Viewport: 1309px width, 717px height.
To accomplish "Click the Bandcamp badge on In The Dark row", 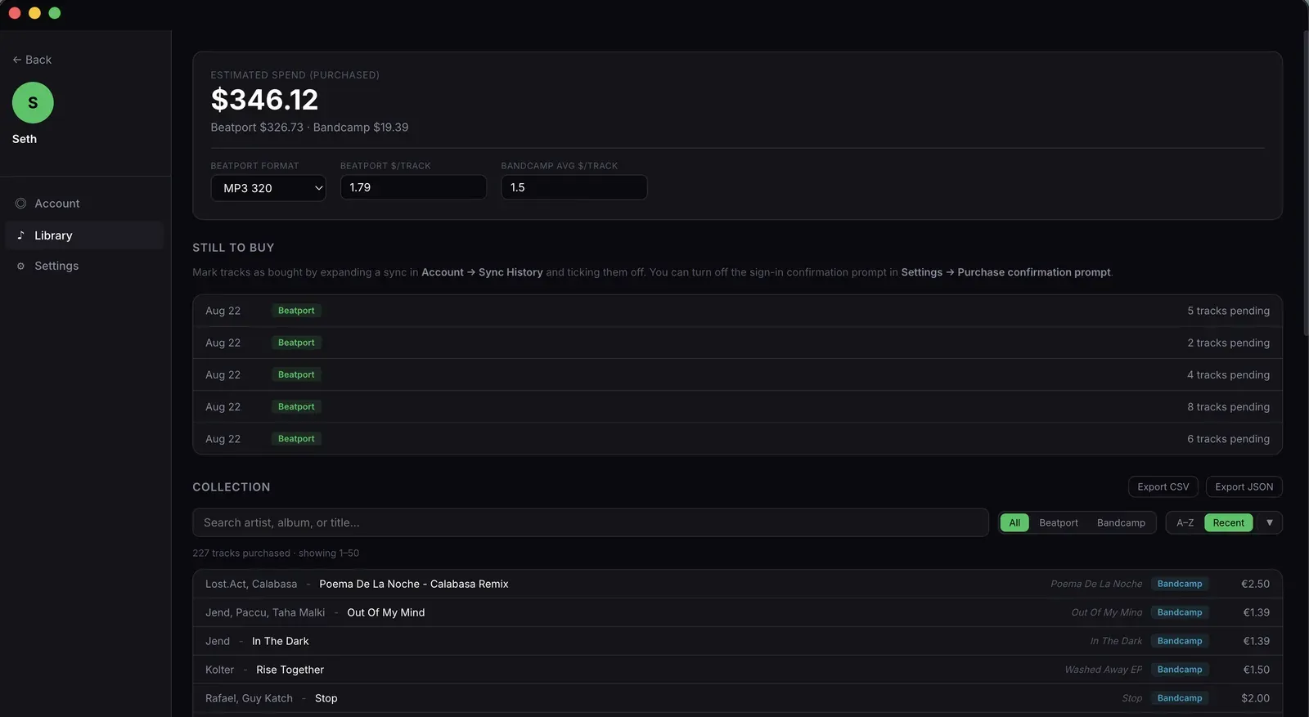I will pos(1179,641).
